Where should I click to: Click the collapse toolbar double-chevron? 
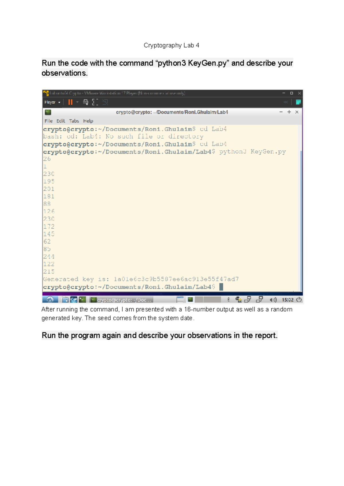[286, 102]
